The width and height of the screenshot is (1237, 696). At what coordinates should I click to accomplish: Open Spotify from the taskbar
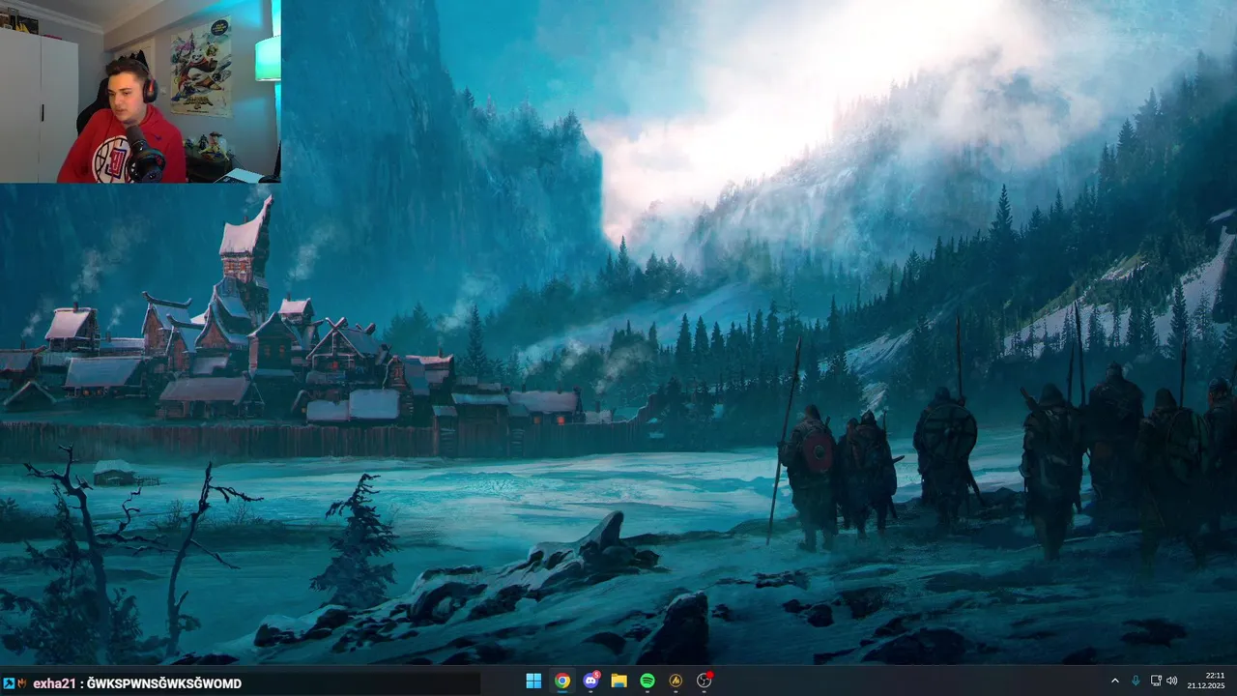click(x=647, y=681)
